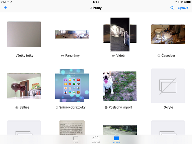Click the Videá label text
This screenshot has width=192, height=144.
pyautogui.click(x=120, y=56)
